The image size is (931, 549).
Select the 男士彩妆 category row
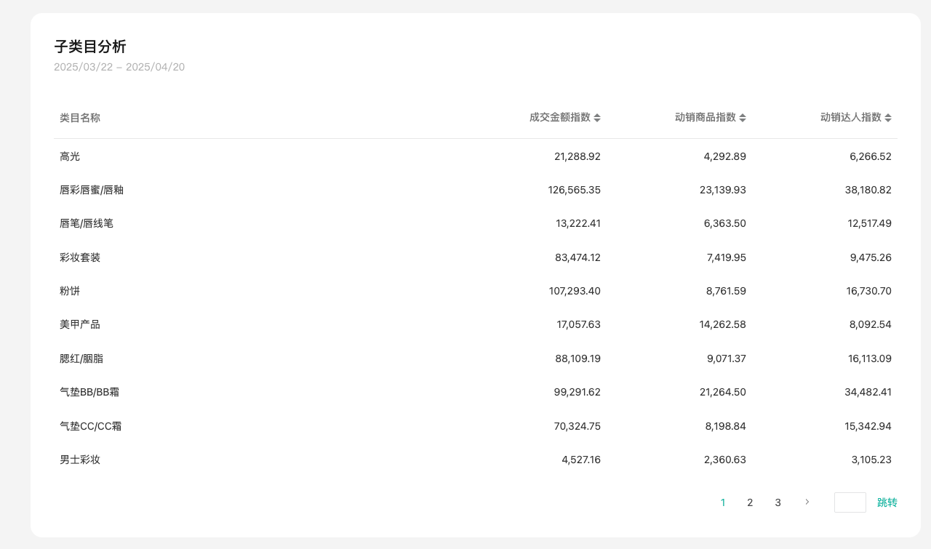click(x=80, y=460)
